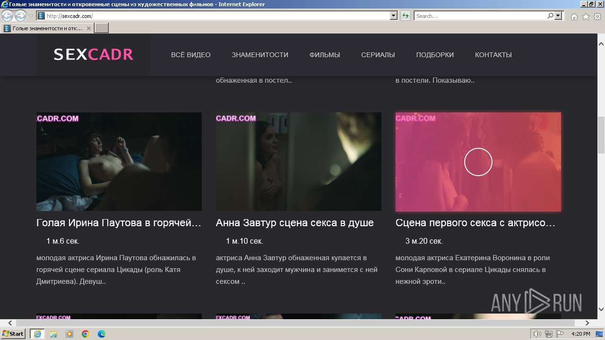This screenshot has height=340, width=605.
Task: Open the Action Center flag icon
Action: pos(560,334)
